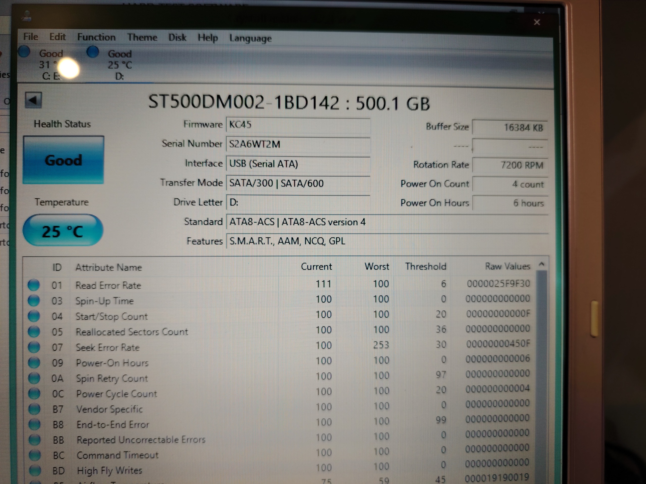This screenshot has width=646, height=484.
Task: Click status icon for Power Cycle Count
Action: pyautogui.click(x=34, y=394)
